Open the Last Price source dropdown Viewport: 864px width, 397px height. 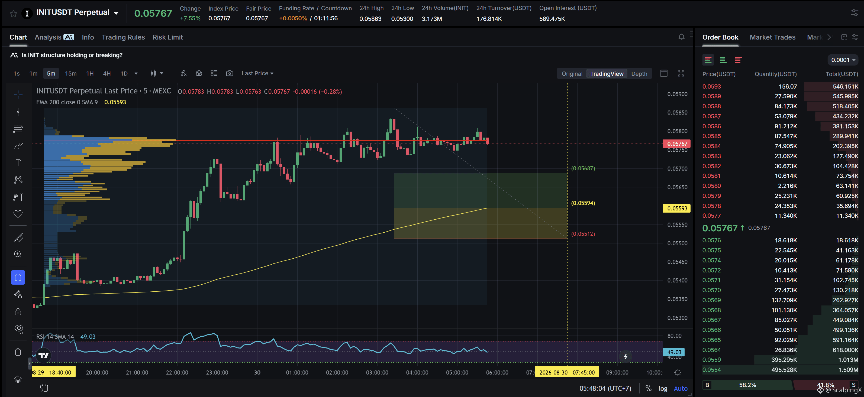pyautogui.click(x=257, y=73)
